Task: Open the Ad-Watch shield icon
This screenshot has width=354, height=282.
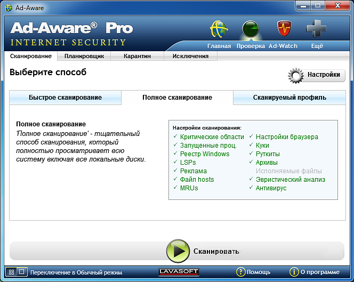Action: 284,28
